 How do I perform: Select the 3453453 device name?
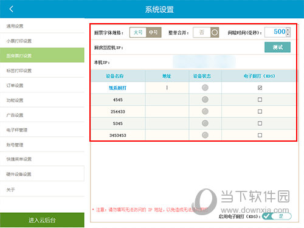117,135
